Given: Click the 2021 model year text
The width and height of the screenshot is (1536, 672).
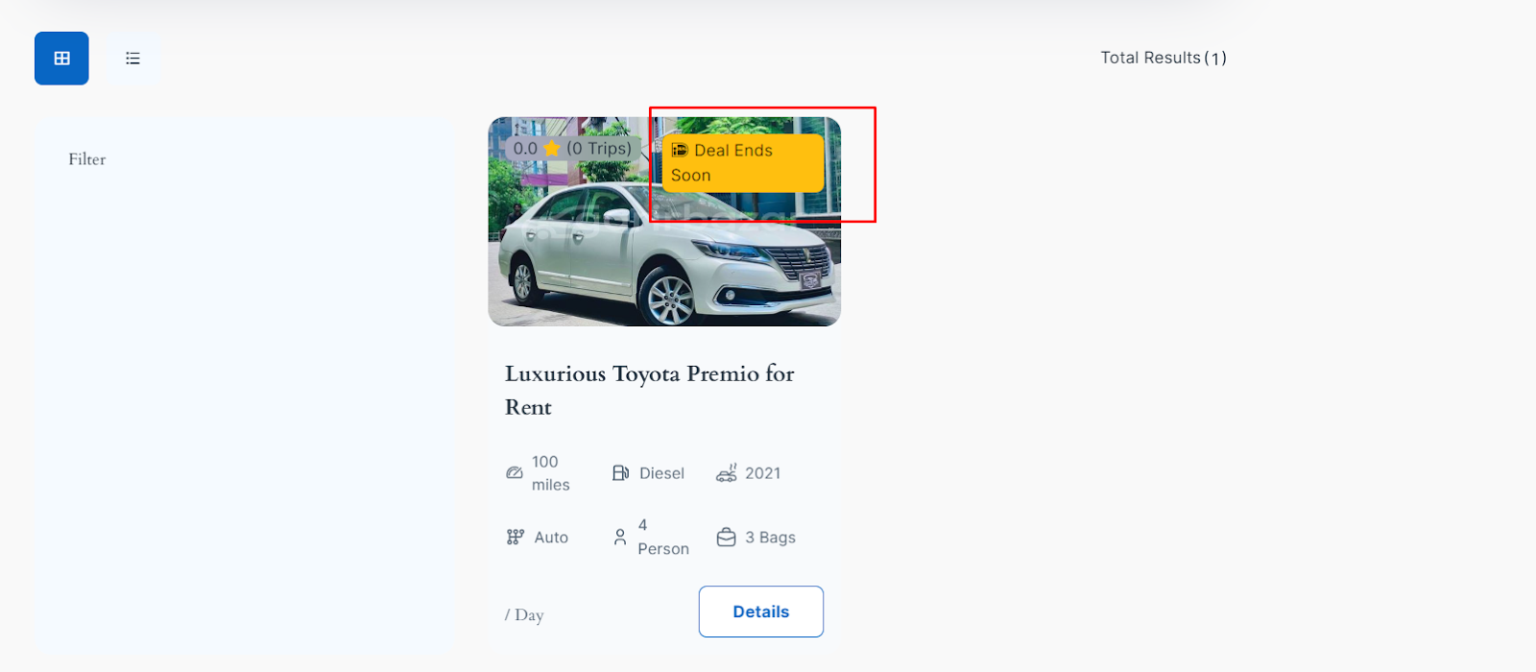Looking at the screenshot, I should [763, 473].
